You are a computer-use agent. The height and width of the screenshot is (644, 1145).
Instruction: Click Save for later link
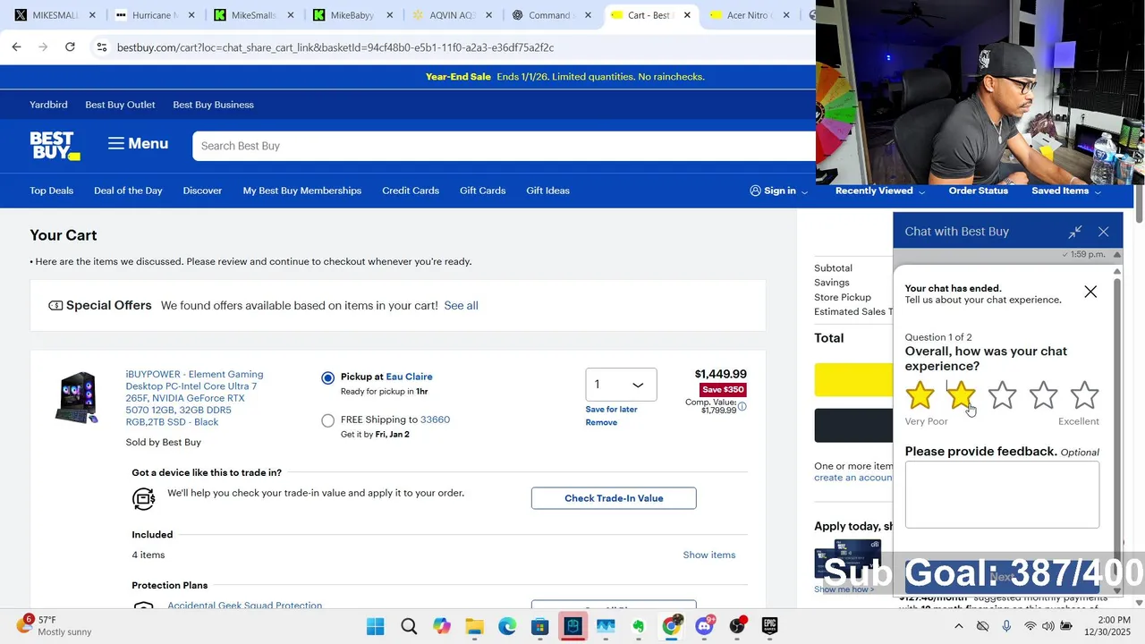pyautogui.click(x=611, y=410)
